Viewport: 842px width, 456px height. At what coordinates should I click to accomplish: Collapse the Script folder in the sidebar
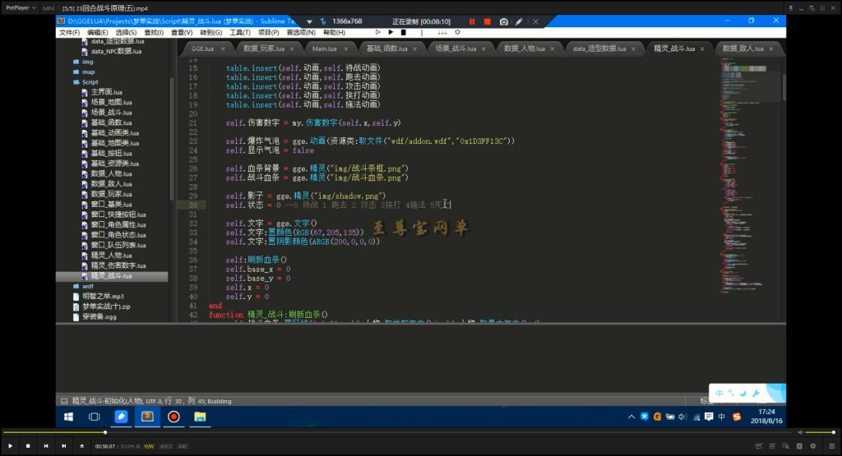click(76, 82)
